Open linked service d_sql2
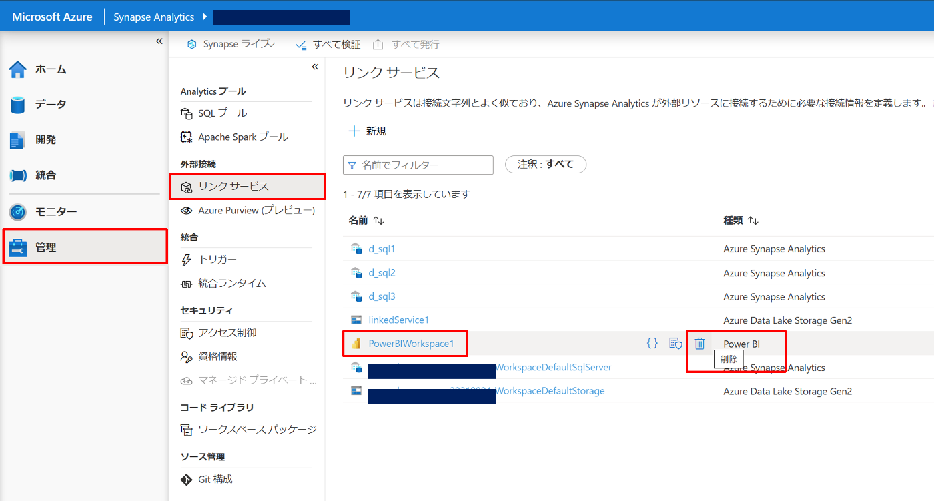This screenshot has height=501, width=934. (382, 273)
